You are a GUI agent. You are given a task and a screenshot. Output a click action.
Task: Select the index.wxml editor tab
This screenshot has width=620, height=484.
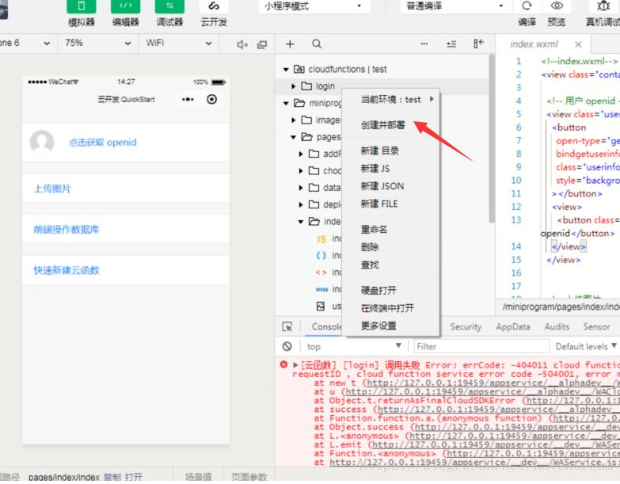534,44
